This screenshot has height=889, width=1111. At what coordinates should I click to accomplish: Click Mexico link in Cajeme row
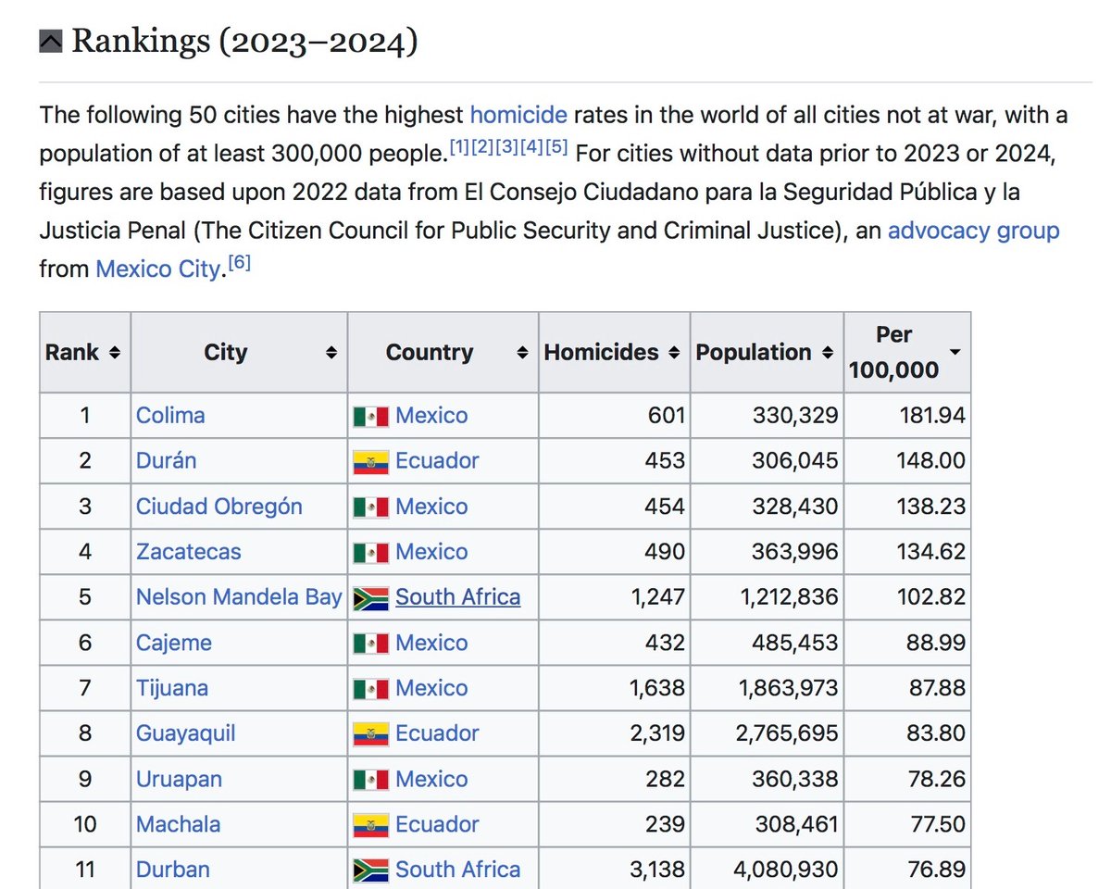point(431,643)
